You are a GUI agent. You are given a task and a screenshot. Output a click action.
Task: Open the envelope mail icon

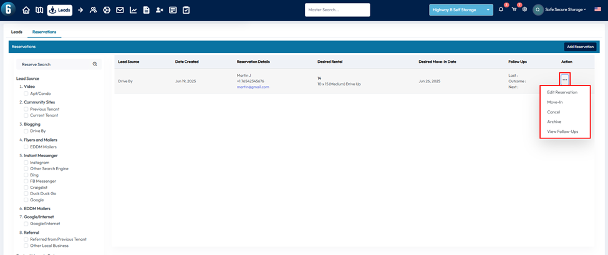tap(120, 10)
